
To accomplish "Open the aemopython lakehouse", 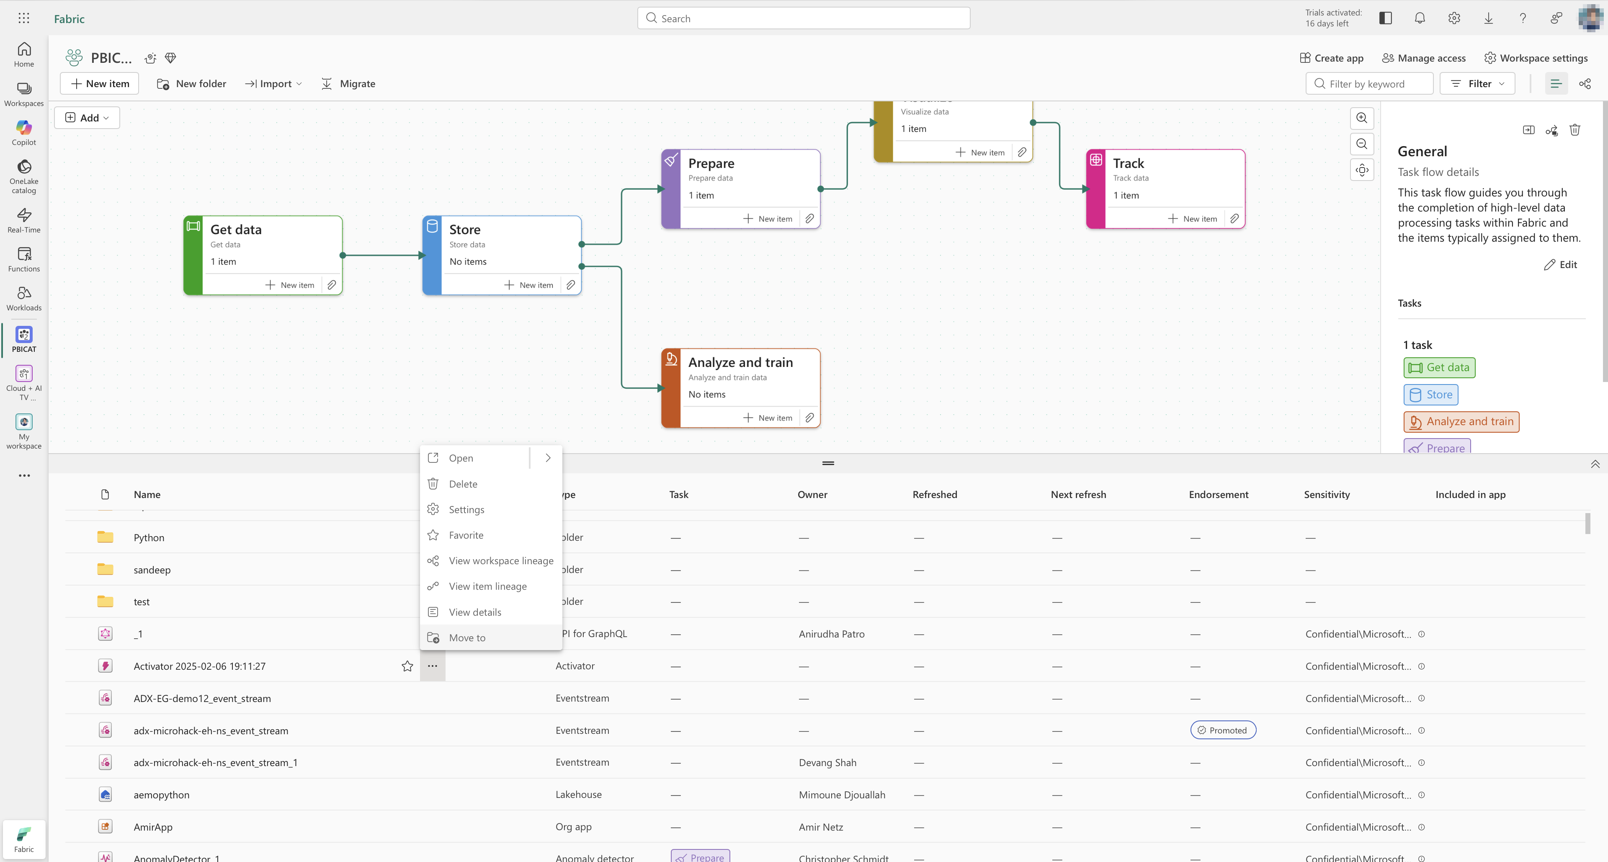I will (161, 795).
